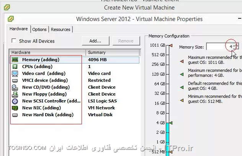
Task: Click the New SCSI Controller icon
Action: click(15, 101)
